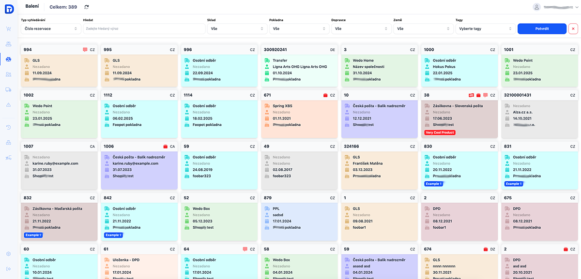Open the forklift icon in the sidebar
581x279 pixels.
click(x=8, y=158)
